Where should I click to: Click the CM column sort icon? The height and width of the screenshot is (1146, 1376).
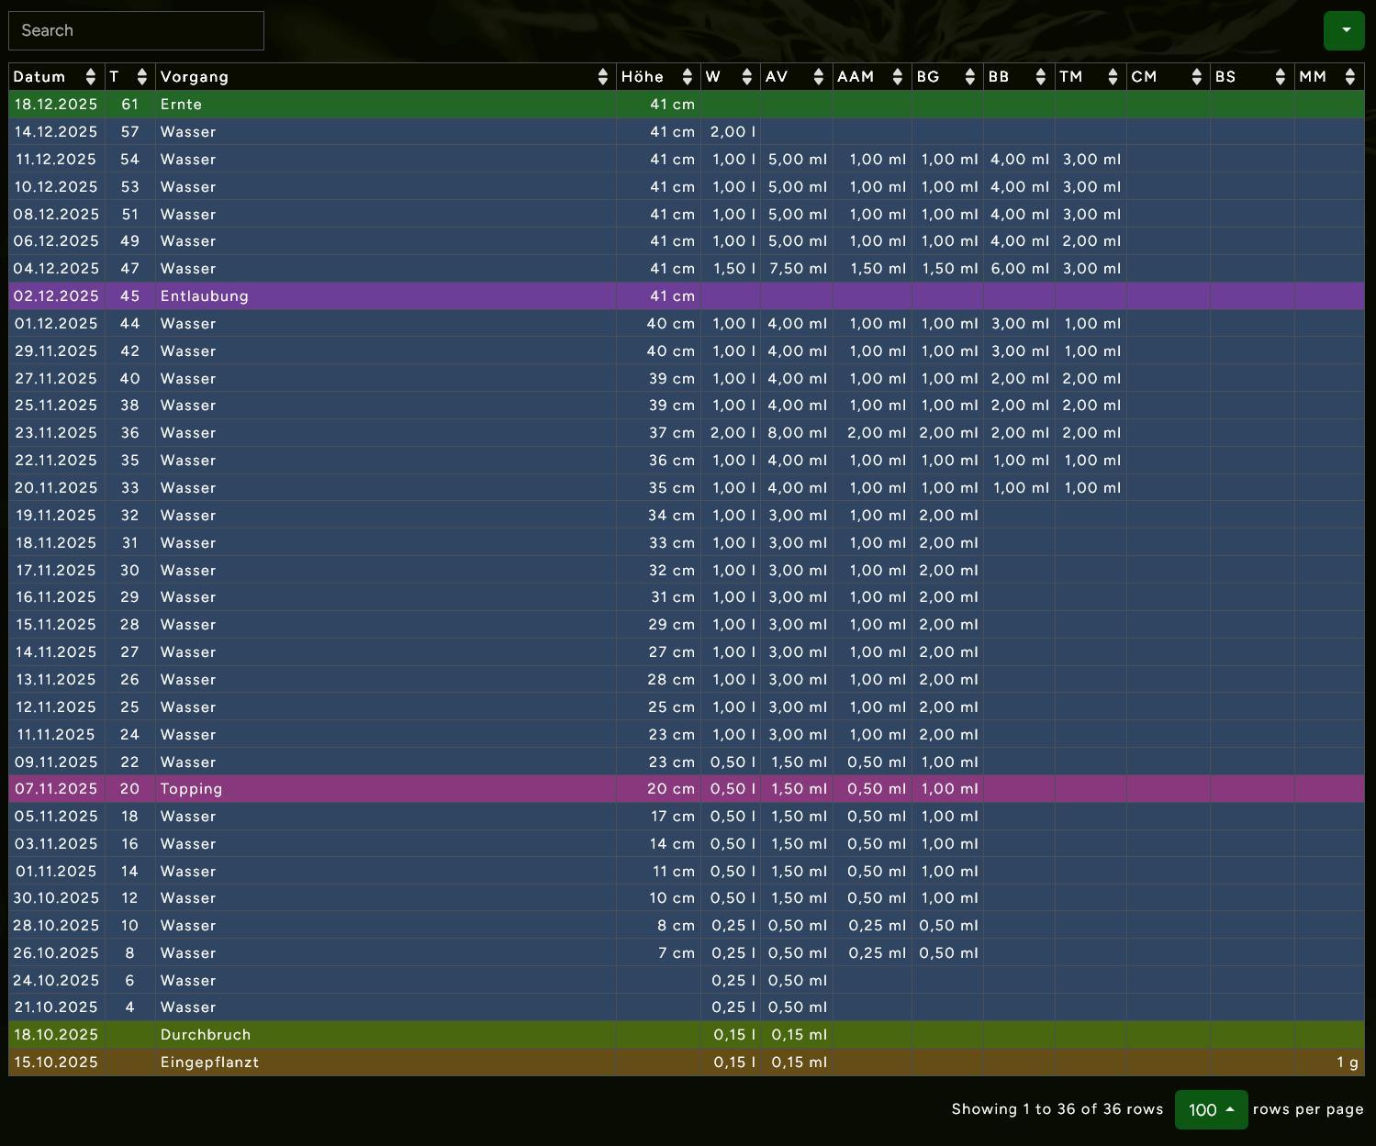point(1195,77)
